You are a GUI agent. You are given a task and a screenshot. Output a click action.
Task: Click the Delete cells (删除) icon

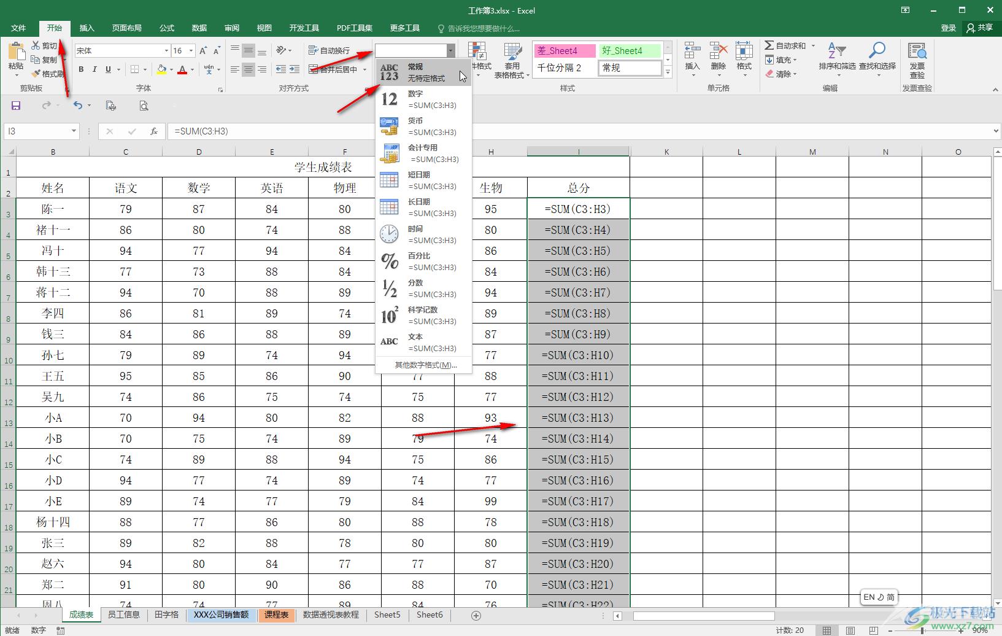tap(718, 52)
